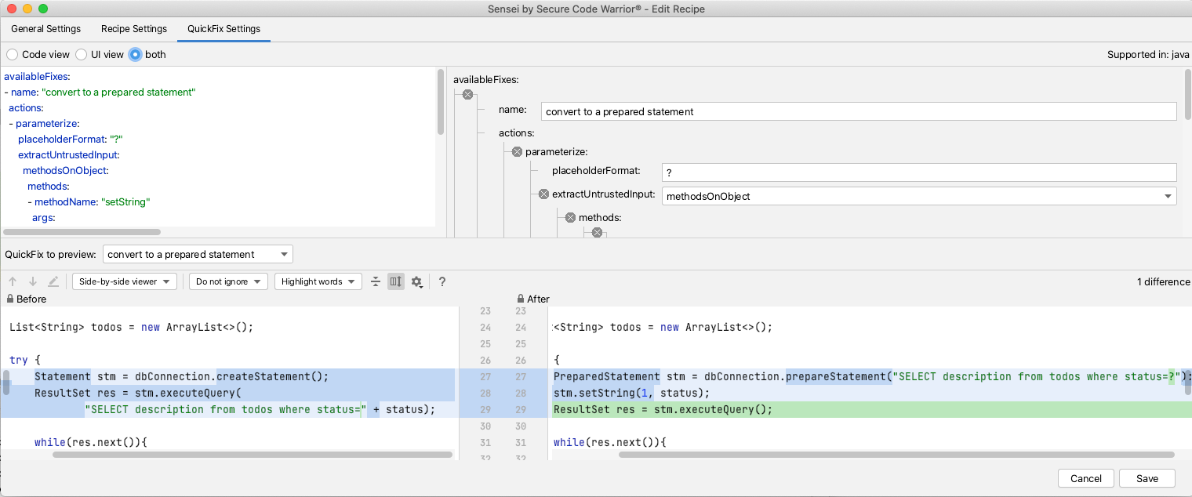Click 'stm.setString(1, status);' line
This screenshot has width=1192, height=497.
[x=631, y=393]
